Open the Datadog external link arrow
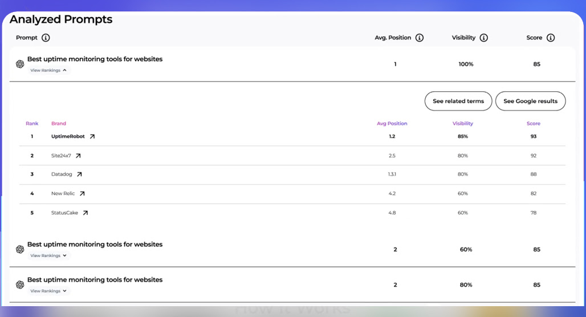 [79, 174]
